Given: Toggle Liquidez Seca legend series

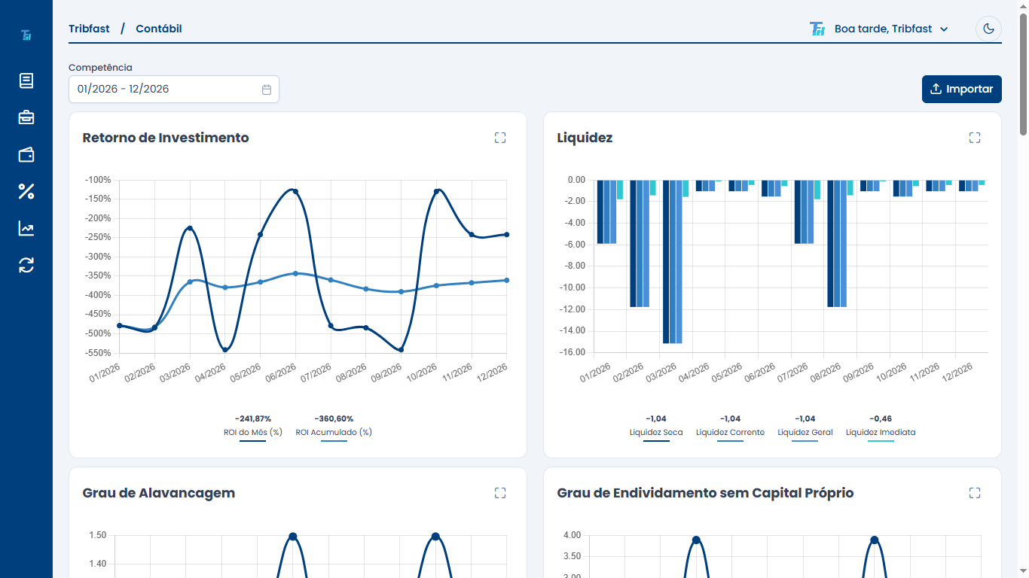Looking at the screenshot, I should 656,433.
